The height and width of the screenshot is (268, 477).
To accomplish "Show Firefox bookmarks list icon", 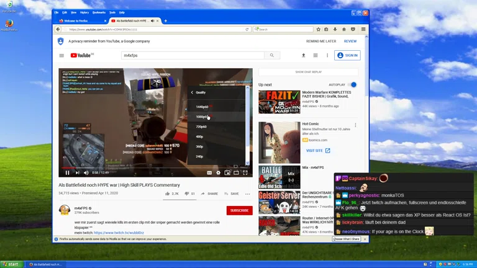I will coord(326,30).
